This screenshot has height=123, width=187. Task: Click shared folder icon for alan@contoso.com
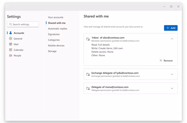[x=88, y=39]
